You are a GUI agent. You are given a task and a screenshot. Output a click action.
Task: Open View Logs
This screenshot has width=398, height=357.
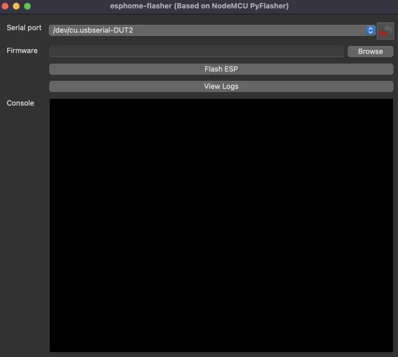tap(221, 86)
